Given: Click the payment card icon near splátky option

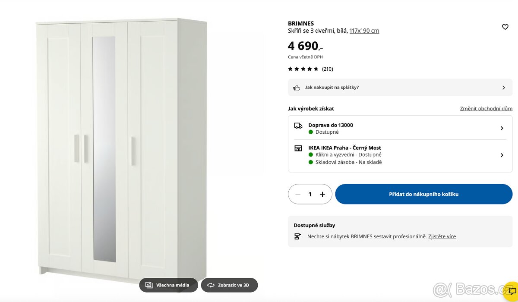Looking at the screenshot, I should 297,87.
